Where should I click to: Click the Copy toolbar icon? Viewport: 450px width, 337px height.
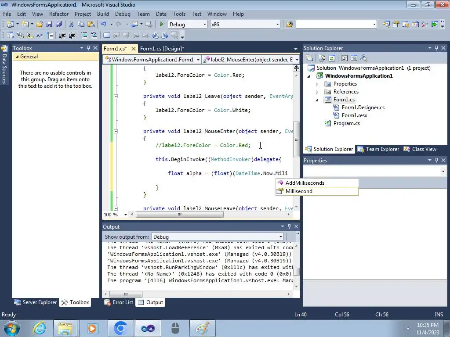pos(81,25)
